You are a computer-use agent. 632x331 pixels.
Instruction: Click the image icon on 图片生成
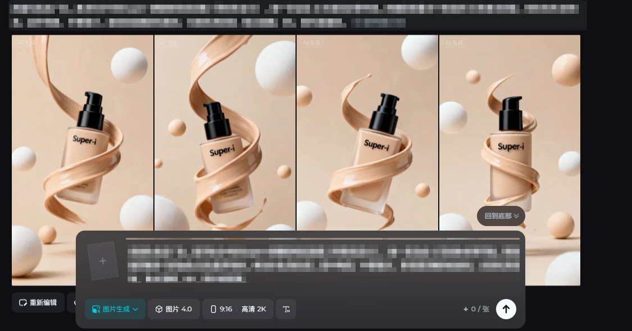pyautogui.click(x=96, y=309)
